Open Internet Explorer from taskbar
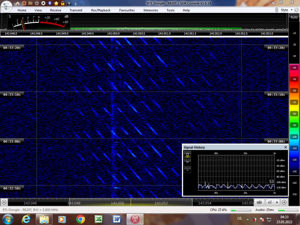Image resolution: width=300 pixels, height=225 pixels. [x=26, y=219]
